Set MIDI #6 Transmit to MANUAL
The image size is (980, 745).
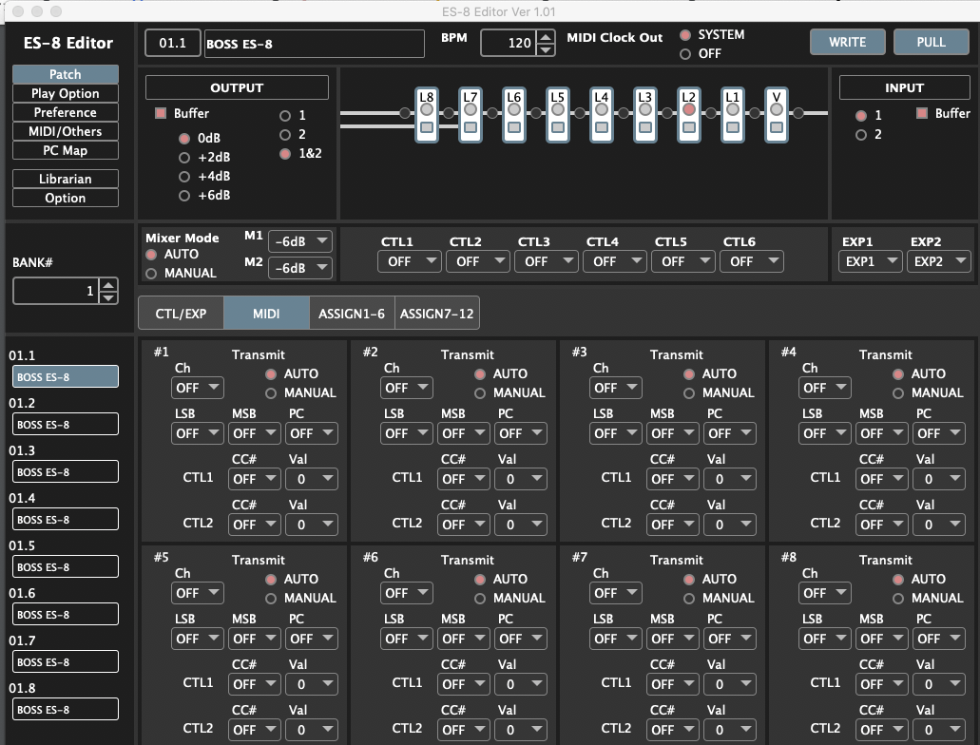point(480,598)
